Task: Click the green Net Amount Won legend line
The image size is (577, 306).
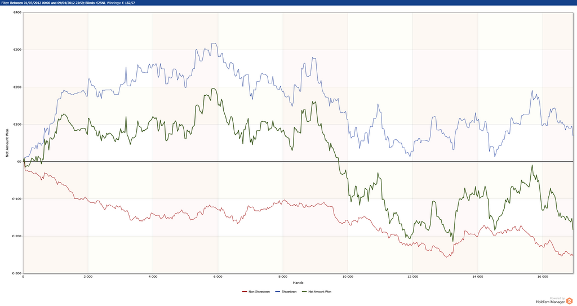Action: [304, 292]
